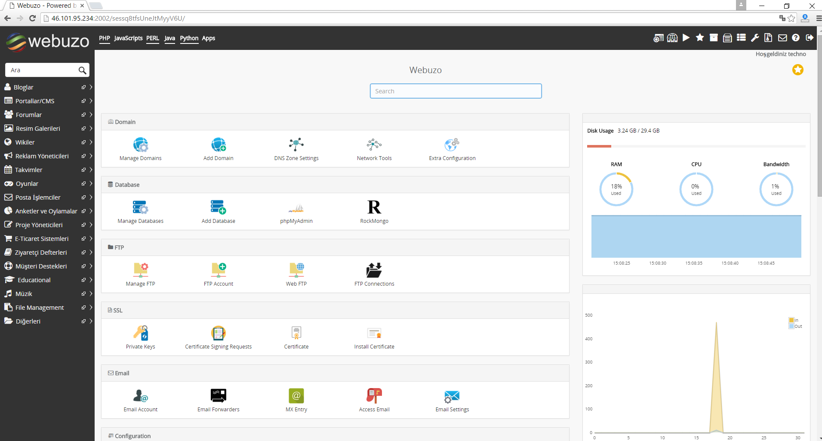
Task: Click the zip file icon in top toolbar
Action: click(x=768, y=38)
